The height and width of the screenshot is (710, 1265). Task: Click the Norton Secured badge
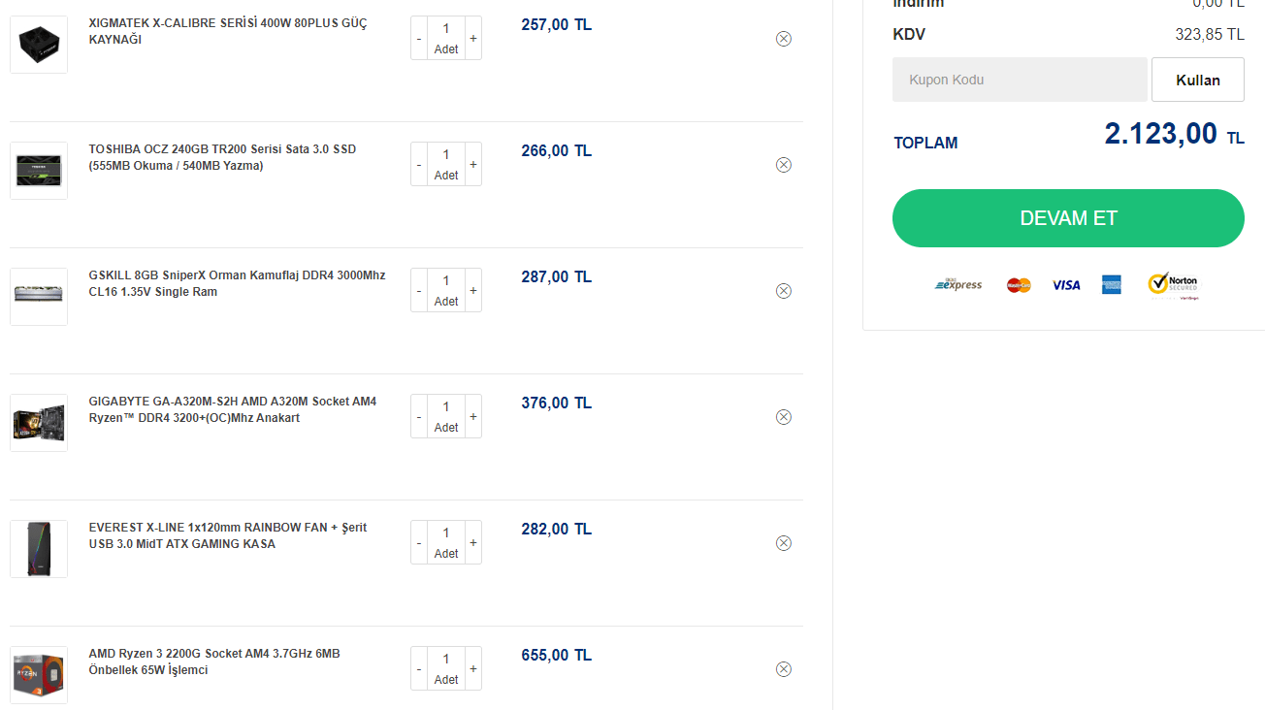[x=1174, y=284]
